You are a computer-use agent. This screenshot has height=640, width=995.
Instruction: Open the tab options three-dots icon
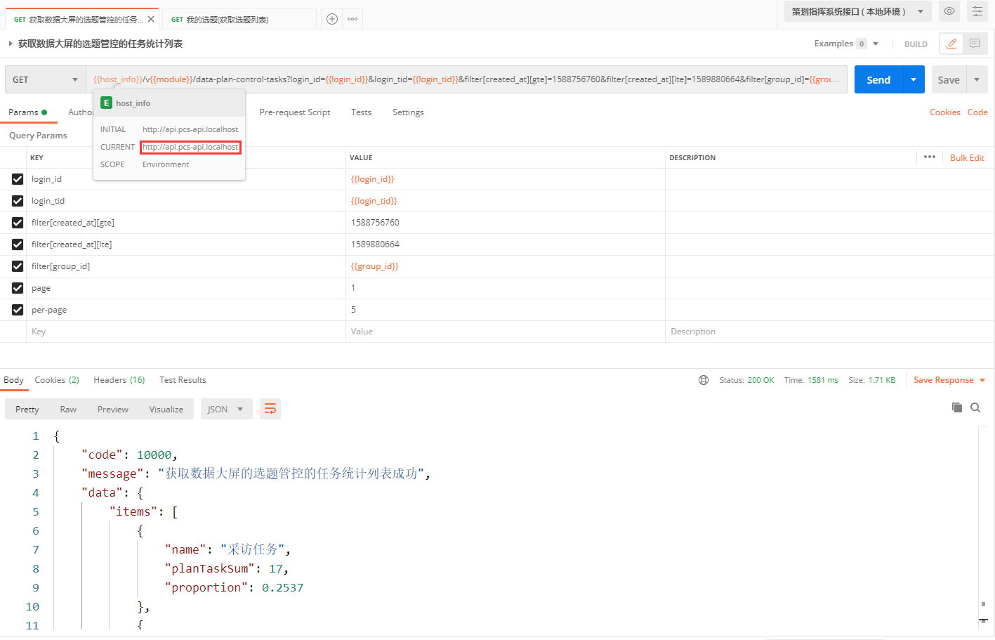click(352, 19)
